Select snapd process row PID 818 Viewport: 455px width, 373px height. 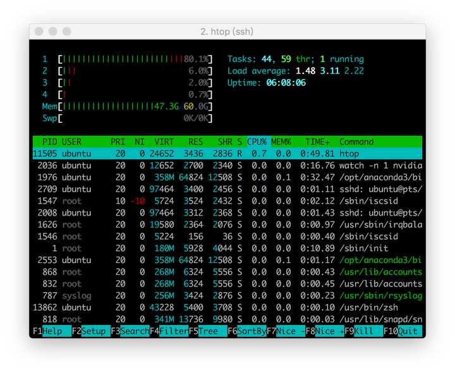click(227, 319)
